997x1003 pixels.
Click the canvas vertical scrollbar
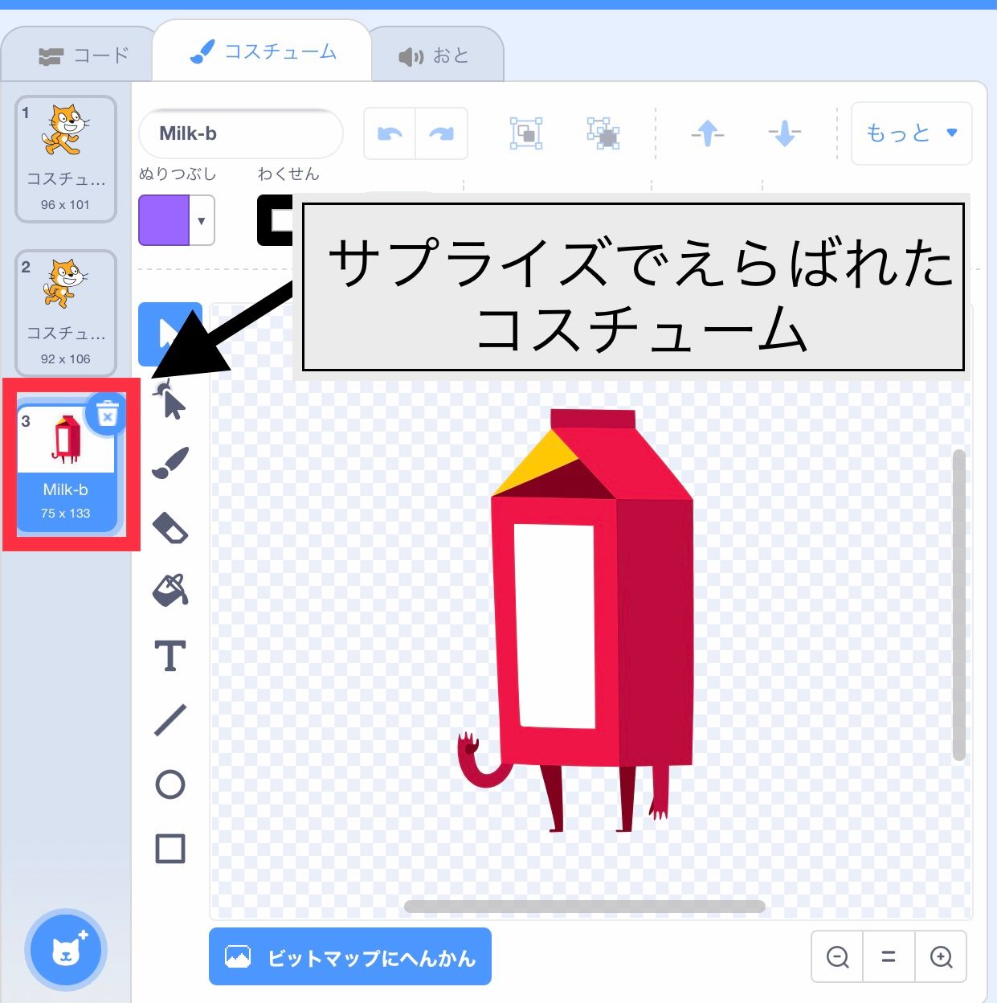pyautogui.click(x=958, y=604)
